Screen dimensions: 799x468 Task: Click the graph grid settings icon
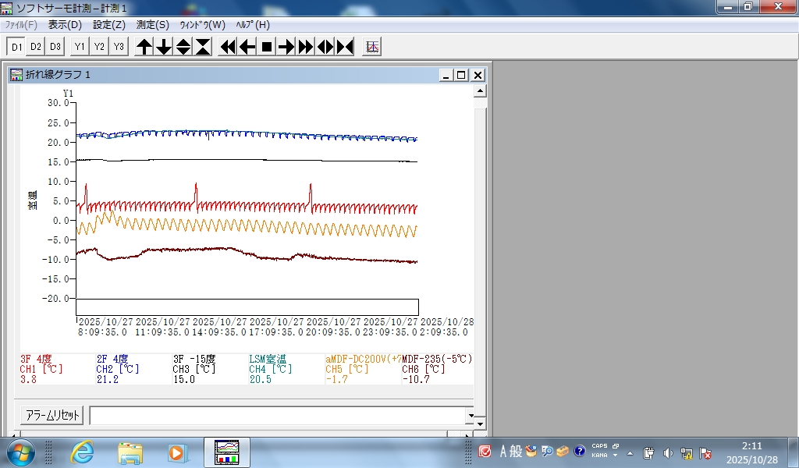click(x=372, y=47)
